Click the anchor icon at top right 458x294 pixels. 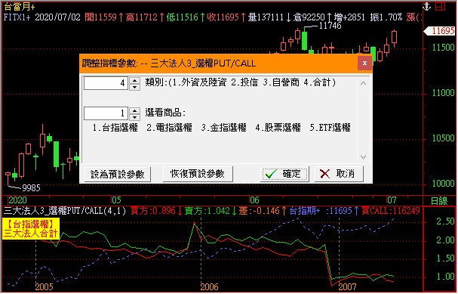427,6
